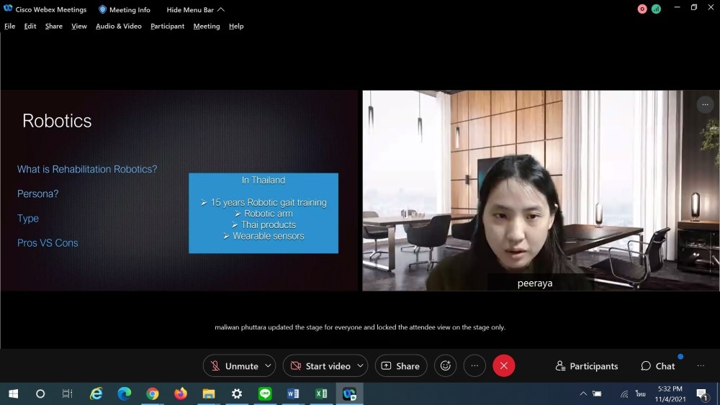Click the Share content button
The width and height of the screenshot is (720, 405).
click(x=401, y=366)
